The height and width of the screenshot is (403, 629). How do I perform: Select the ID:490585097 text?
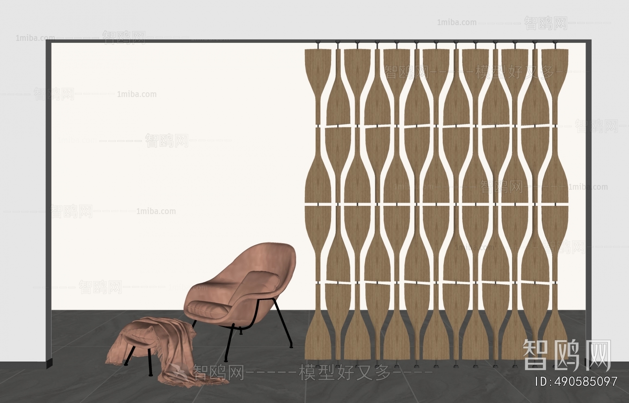tap(577, 381)
